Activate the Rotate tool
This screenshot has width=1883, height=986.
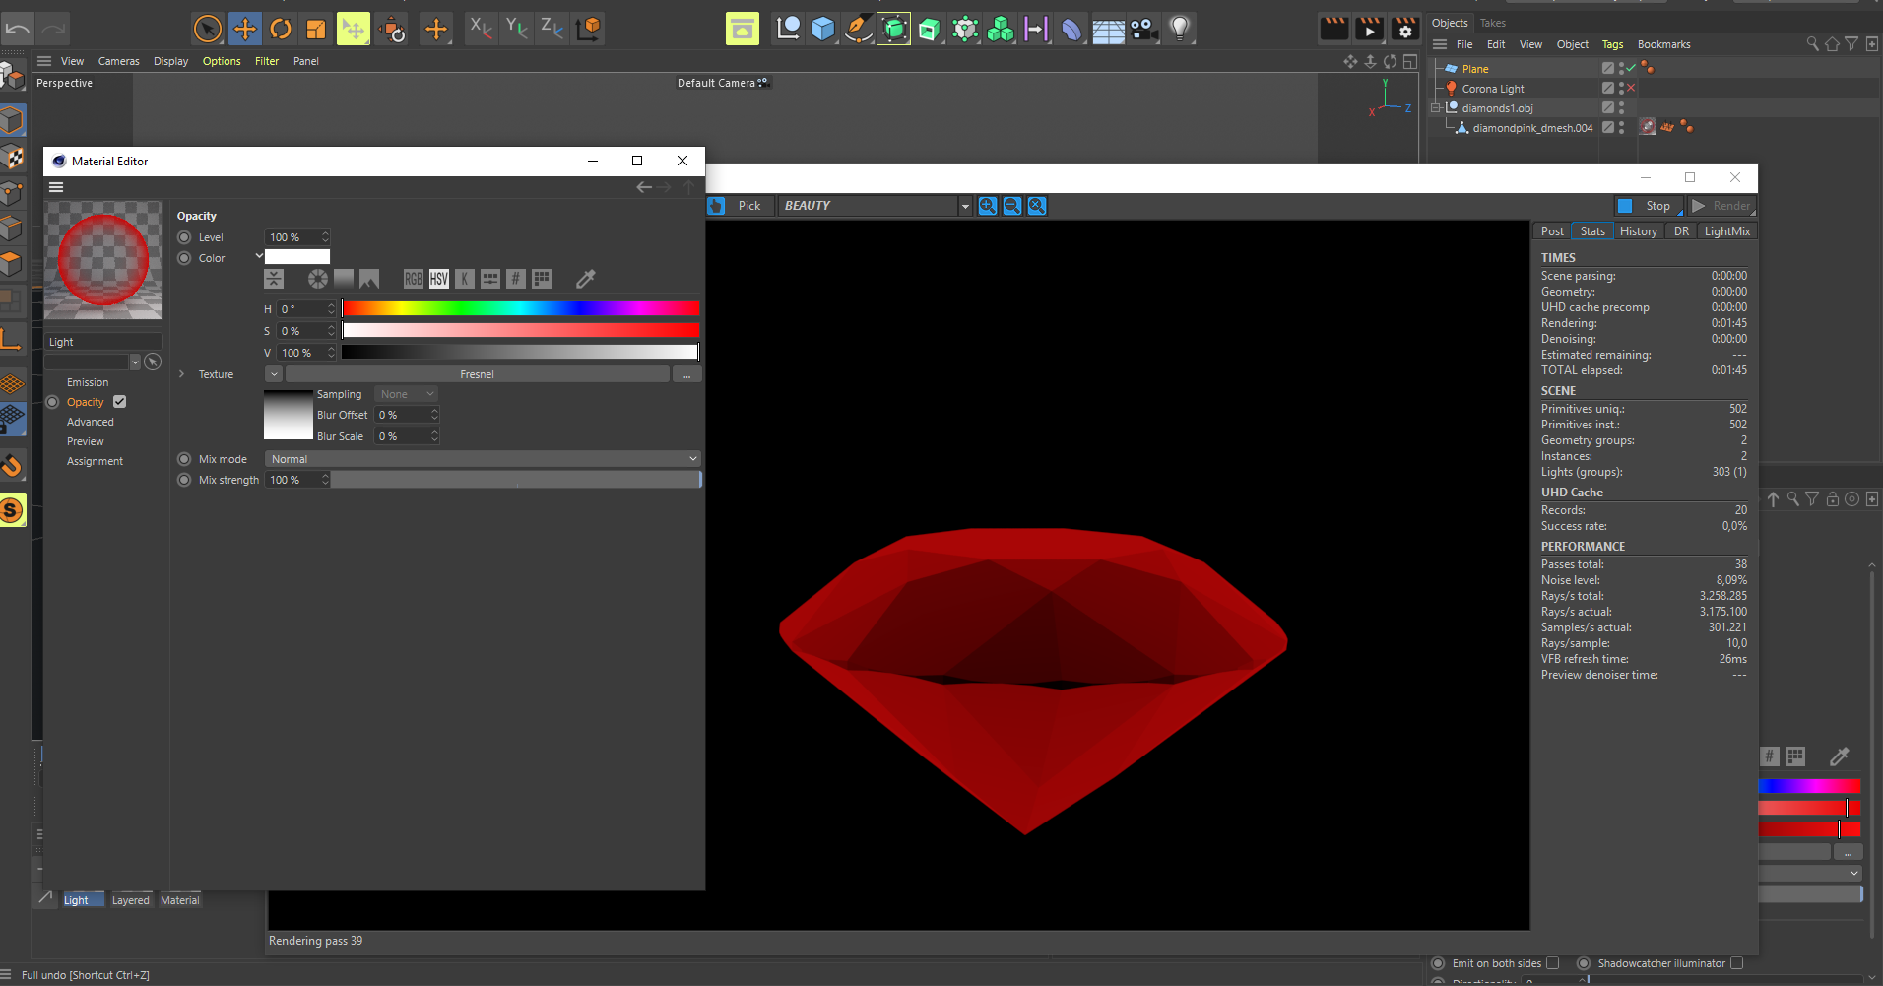click(x=281, y=29)
